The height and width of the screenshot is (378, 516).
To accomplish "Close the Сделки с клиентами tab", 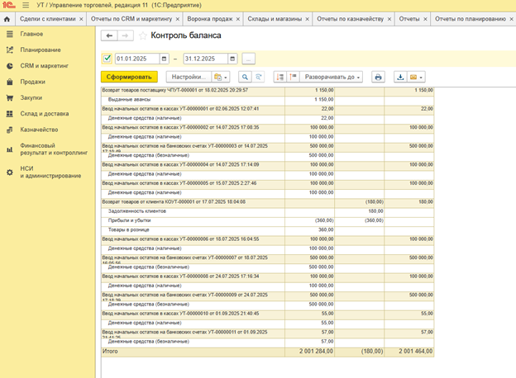I will pyautogui.click(x=79, y=18).
